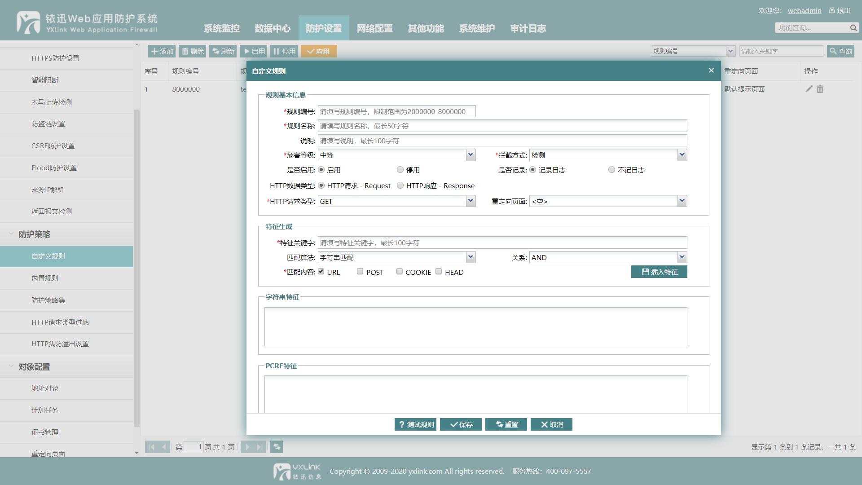Select the 不记日志 radio button
Image resolution: width=862 pixels, height=485 pixels.
point(611,170)
